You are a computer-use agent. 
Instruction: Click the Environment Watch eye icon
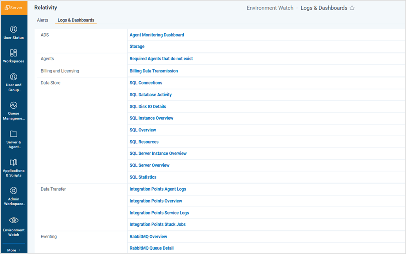[14, 220]
